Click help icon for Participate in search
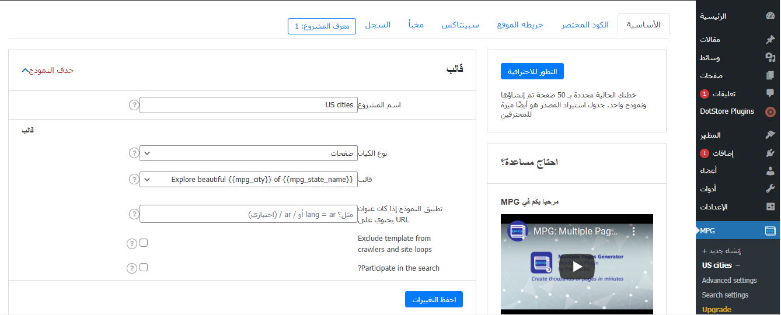Image resolution: width=781 pixels, height=315 pixels. point(132,268)
